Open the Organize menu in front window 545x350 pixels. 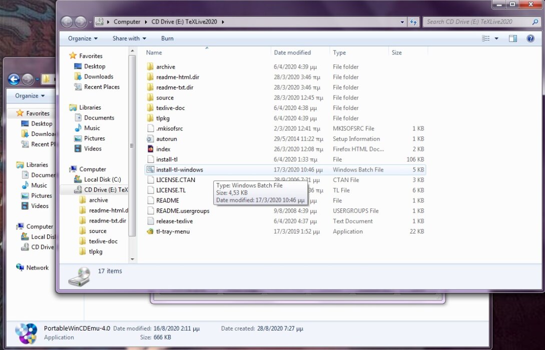83,38
